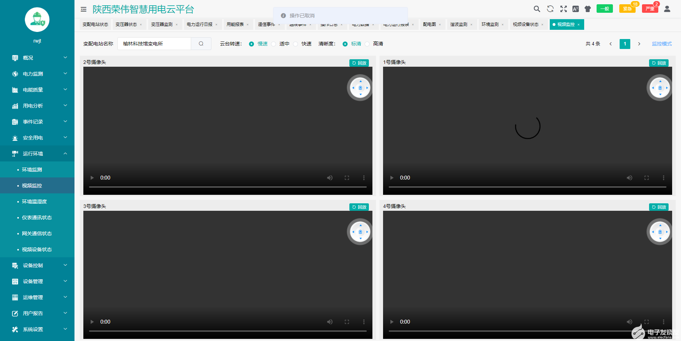The width and height of the screenshot is (681, 341).
Task: Expand 用电分析 sidebar menu
Action: point(37,106)
